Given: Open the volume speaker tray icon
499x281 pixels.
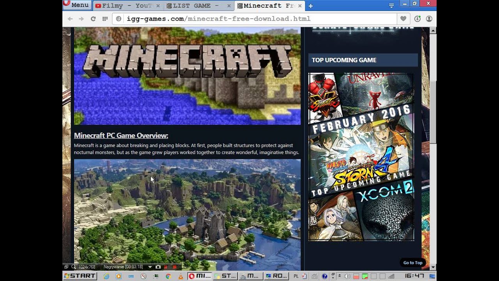Looking at the screenshot, I should coord(347,276).
